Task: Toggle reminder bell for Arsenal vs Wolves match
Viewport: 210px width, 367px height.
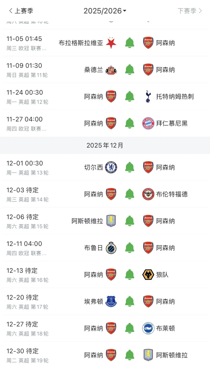Action: pyautogui.click(x=130, y=275)
